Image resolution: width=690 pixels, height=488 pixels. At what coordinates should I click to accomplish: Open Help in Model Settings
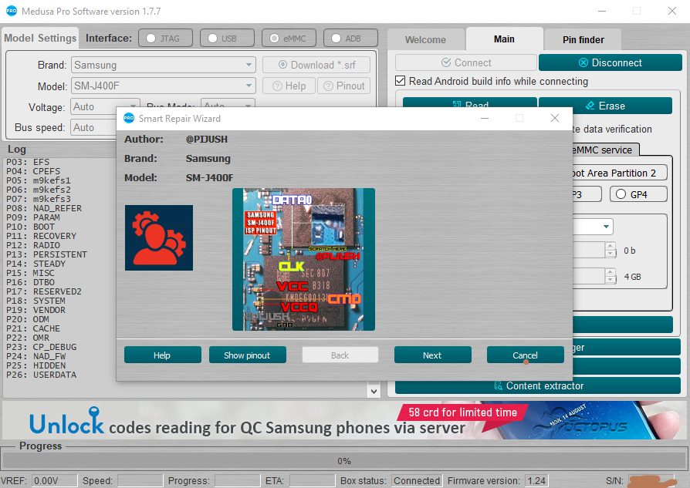coord(289,86)
